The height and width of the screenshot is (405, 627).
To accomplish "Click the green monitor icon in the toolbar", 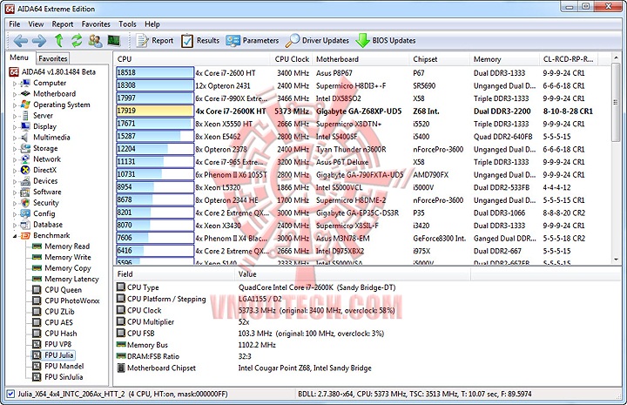I will (113, 40).
